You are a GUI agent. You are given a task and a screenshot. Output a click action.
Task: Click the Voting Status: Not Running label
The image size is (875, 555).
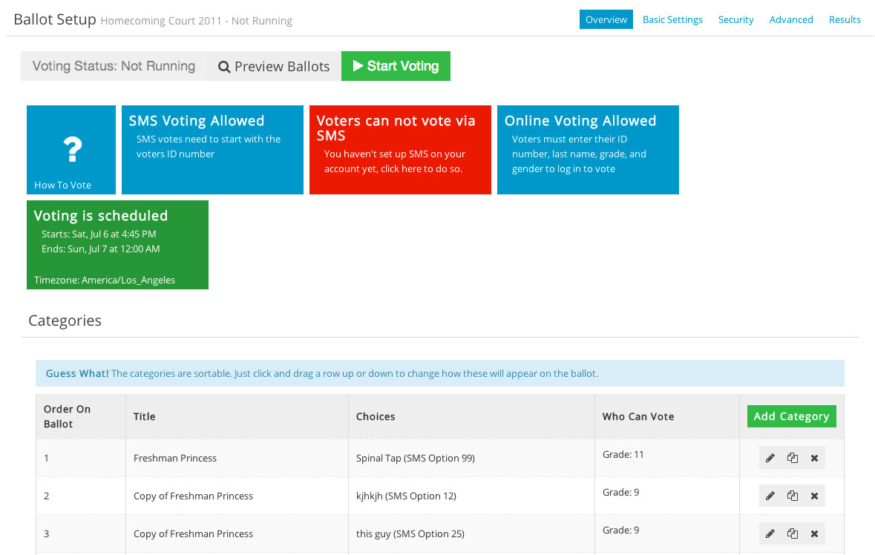click(x=114, y=66)
